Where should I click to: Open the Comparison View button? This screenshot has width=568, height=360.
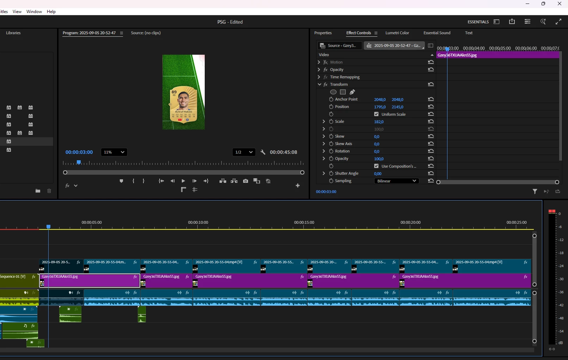coord(257,181)
